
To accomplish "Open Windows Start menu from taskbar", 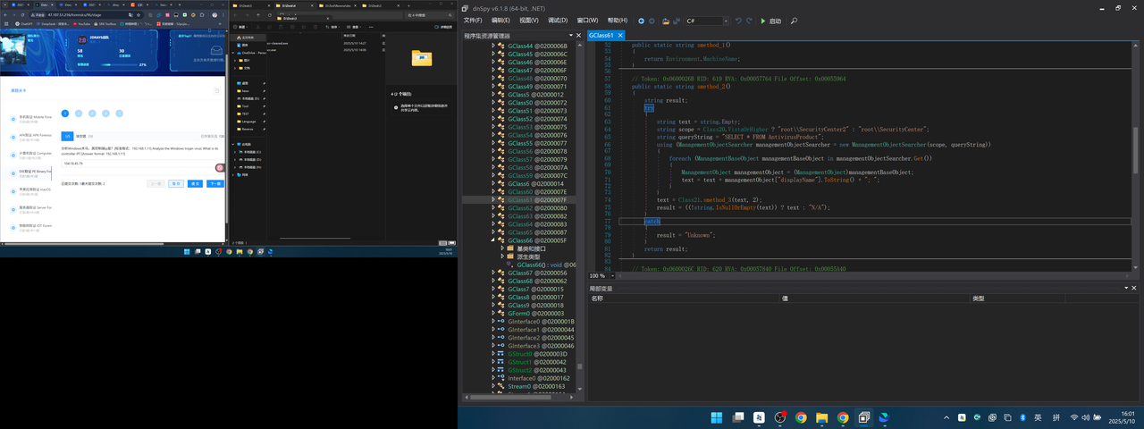I will (716, 417).
